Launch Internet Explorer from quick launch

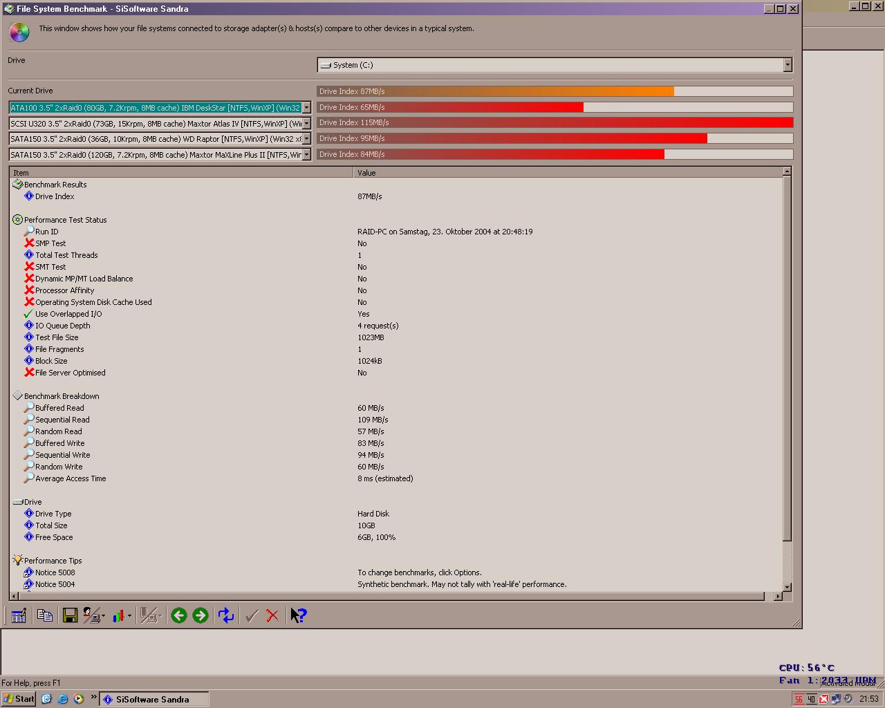point(63,699)
